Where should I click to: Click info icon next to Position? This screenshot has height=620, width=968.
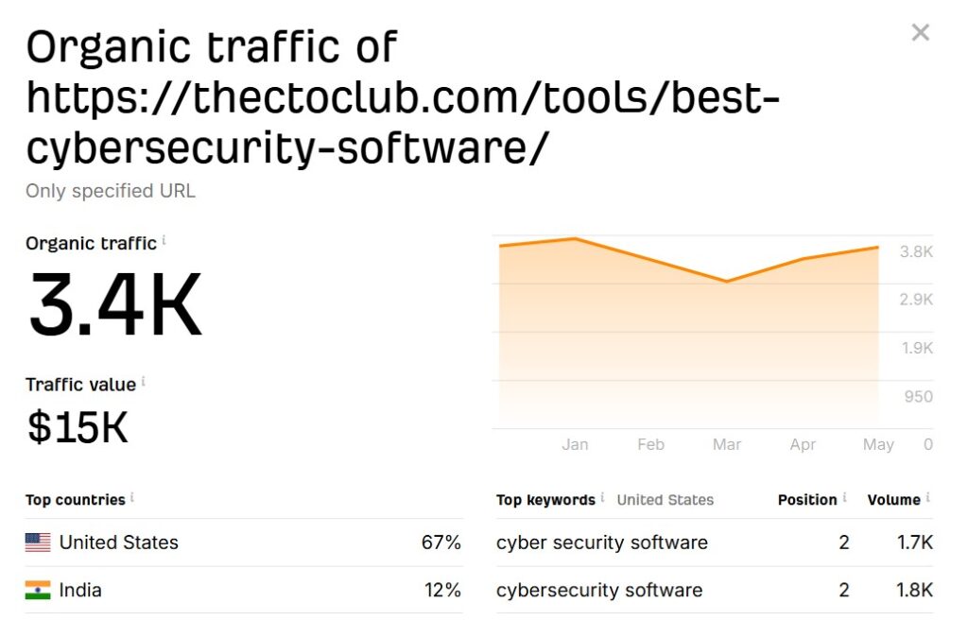[x=844, y=497]
